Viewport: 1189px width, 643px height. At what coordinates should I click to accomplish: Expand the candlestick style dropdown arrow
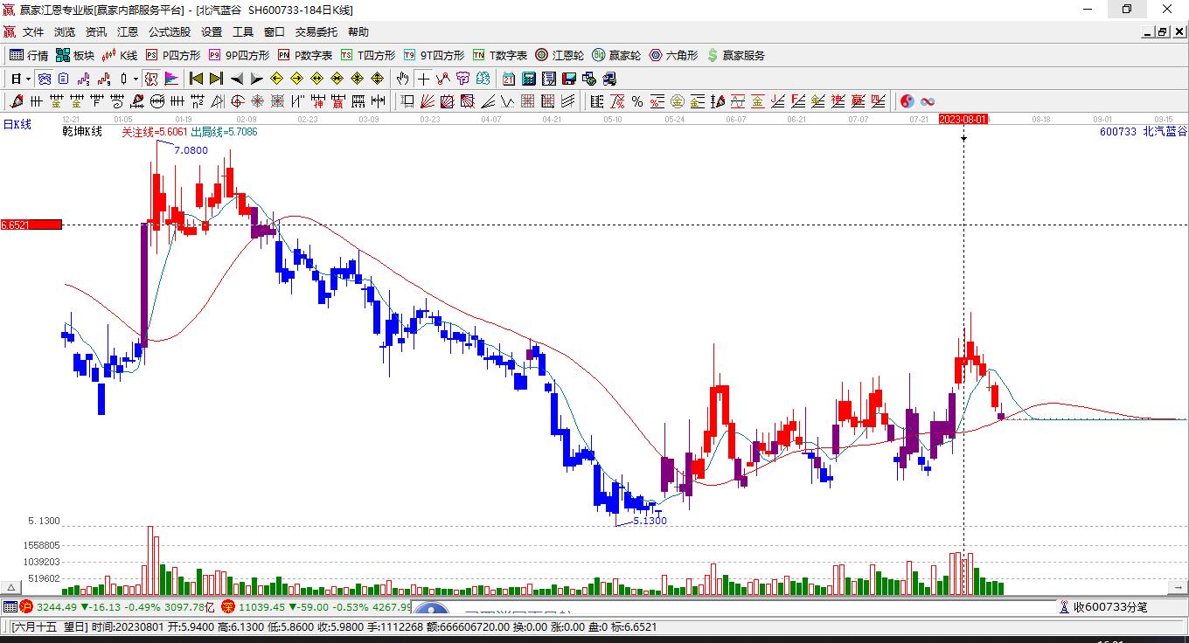(136, 78)
